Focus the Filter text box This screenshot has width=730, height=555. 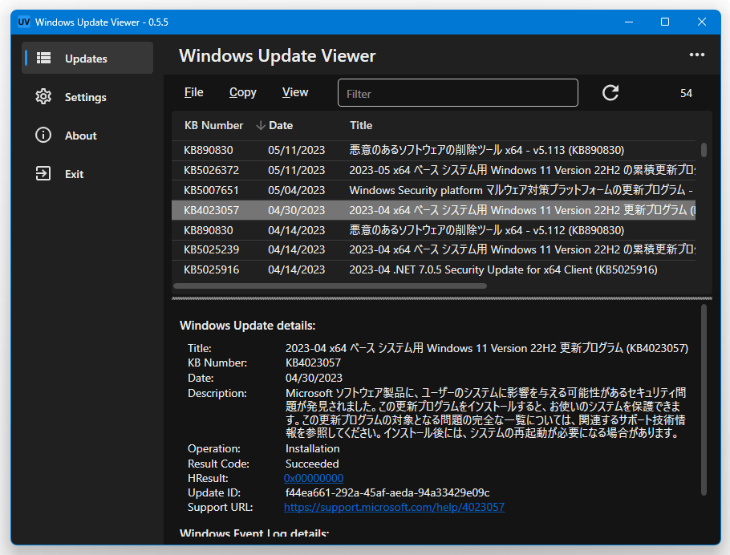click(457, 93)
